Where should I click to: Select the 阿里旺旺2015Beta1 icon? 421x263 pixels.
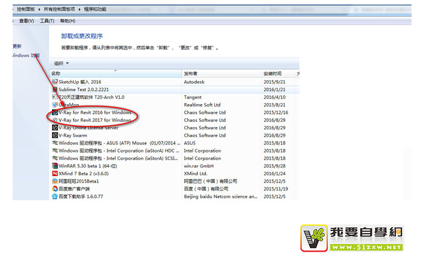point(55,181)
